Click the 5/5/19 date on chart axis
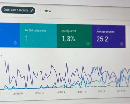Image resolution: width=130 pixels, height=104 pixels. point(102,91)
